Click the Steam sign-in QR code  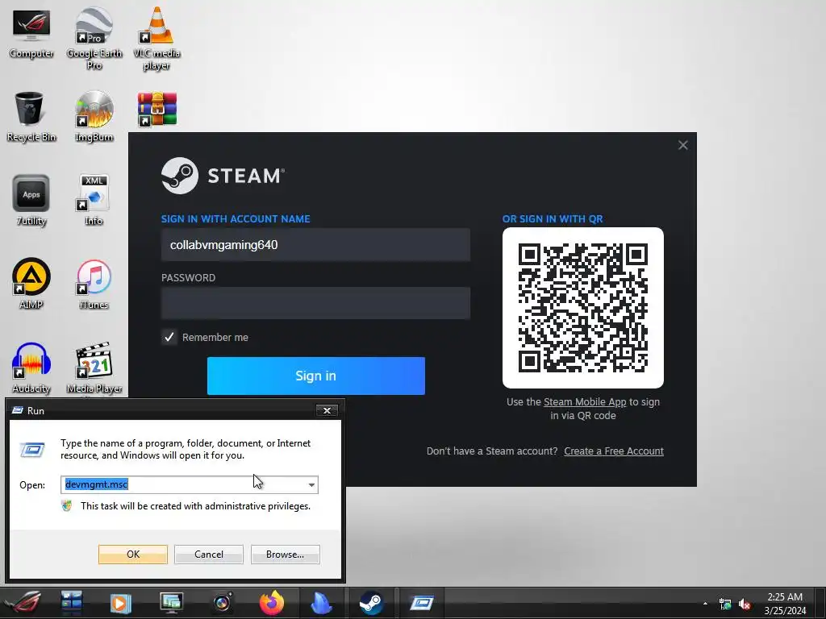coord(582,308)
